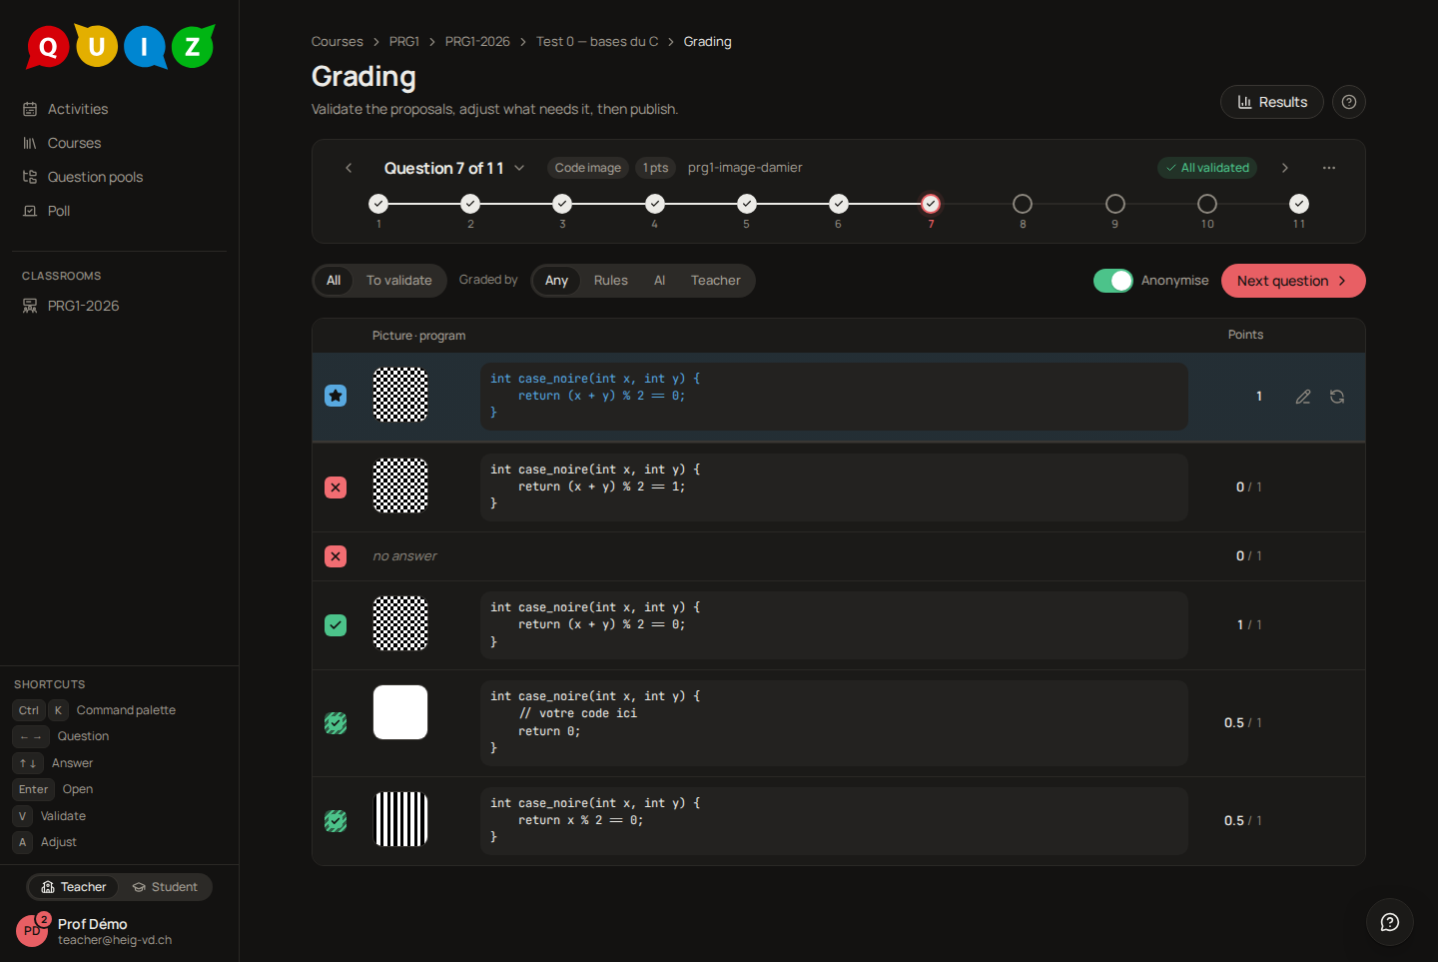Select current question 7 marker
The image size is (1438, 962).
[931, 204]
